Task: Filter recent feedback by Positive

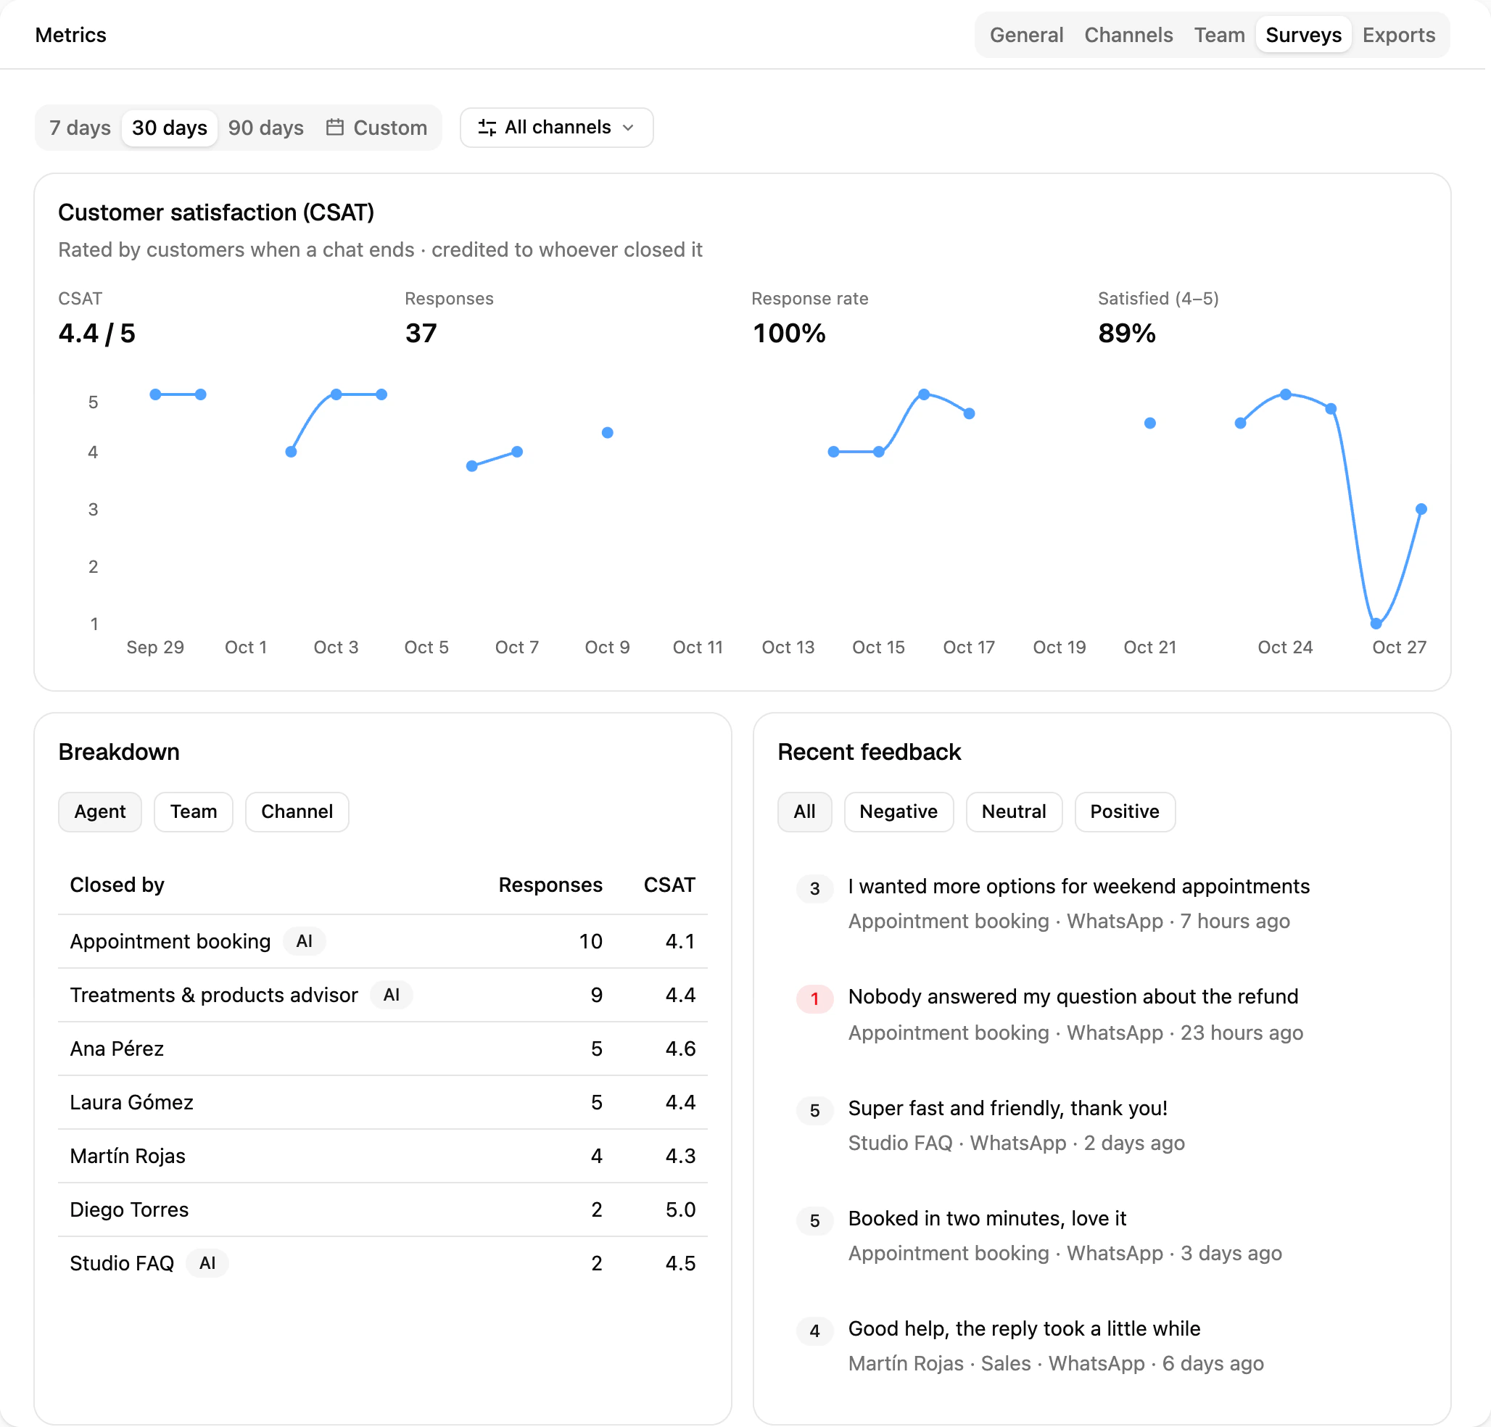Action: [x=1124, y=811]
